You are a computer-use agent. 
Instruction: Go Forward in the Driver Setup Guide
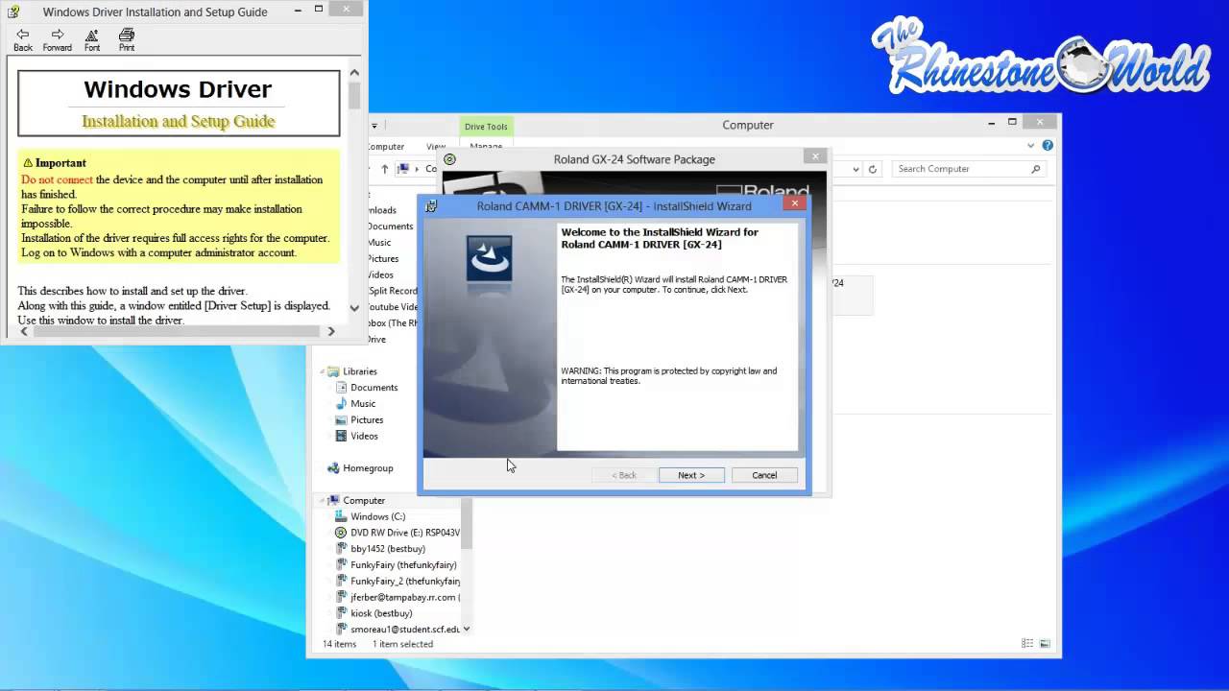tap(58, 39)
